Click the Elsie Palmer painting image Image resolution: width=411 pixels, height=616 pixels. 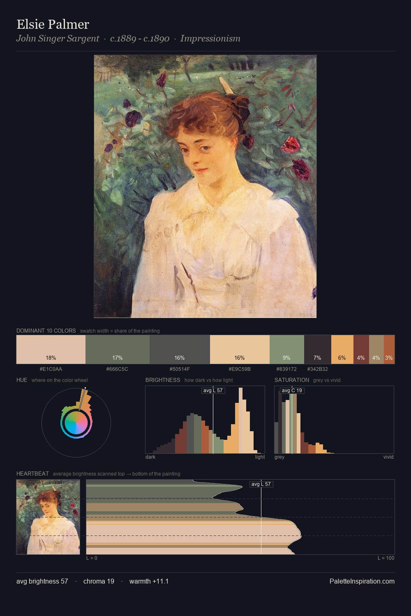(205, 186)
